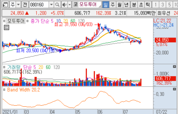Click the speaker sound icon
Screen dimensions: 178x114
coord(65,5)
